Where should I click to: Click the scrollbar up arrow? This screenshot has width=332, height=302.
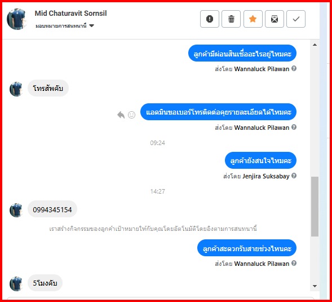315,45
